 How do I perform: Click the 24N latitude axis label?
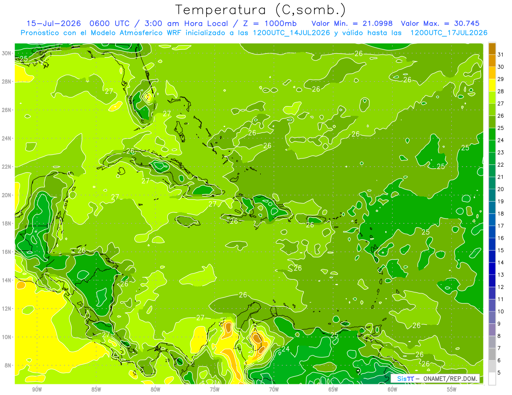pos(7,138)
